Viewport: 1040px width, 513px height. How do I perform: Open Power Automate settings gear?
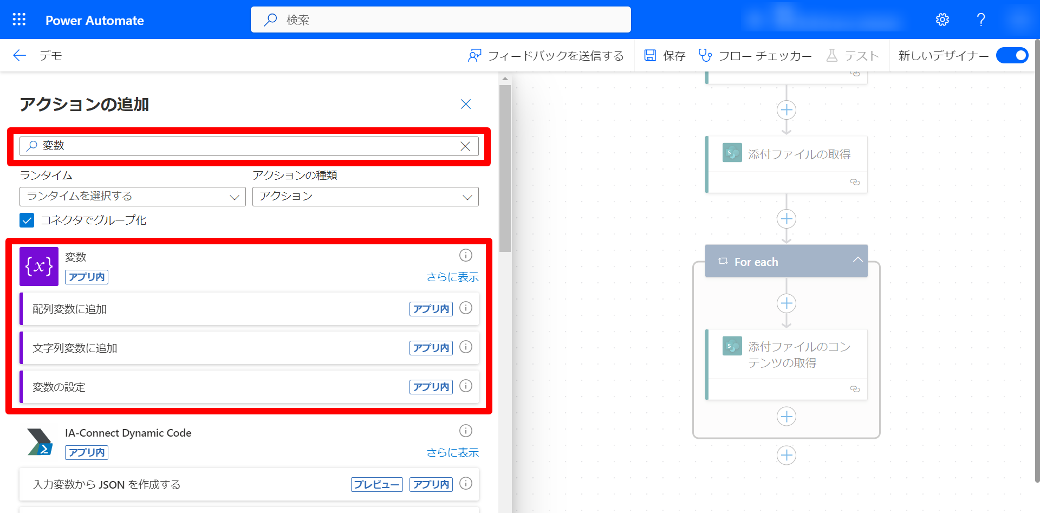tap(942, 20)
